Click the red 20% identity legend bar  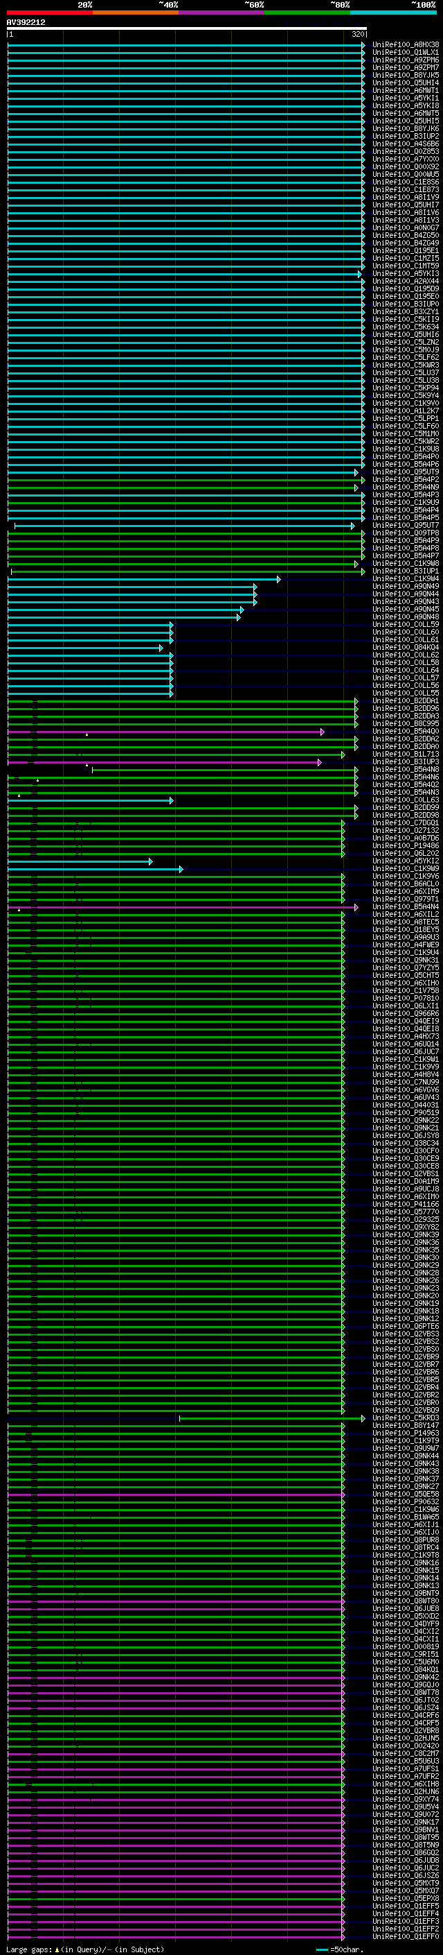pos(49,12)
